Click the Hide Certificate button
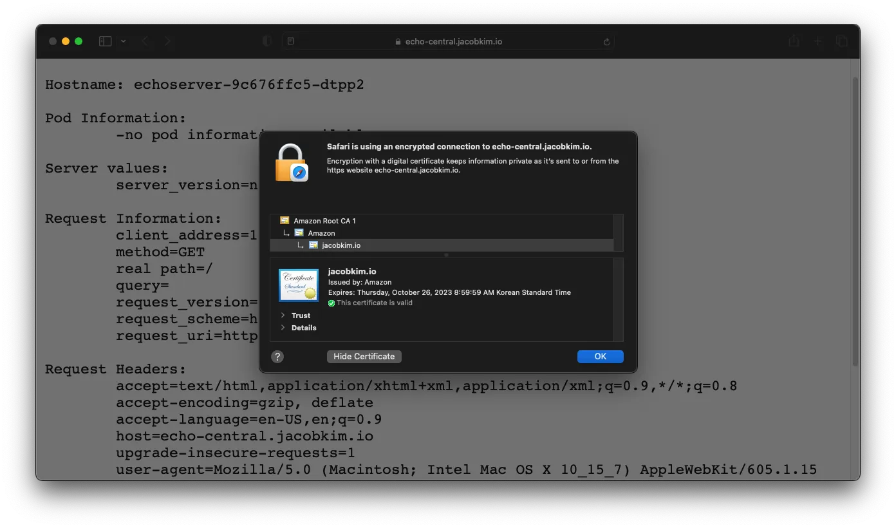Viewport: 896px width, 528px height. coord(364,356)
